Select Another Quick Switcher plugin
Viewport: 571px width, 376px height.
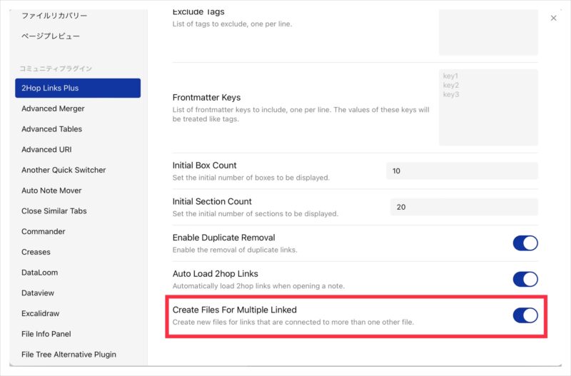[64, 170]
